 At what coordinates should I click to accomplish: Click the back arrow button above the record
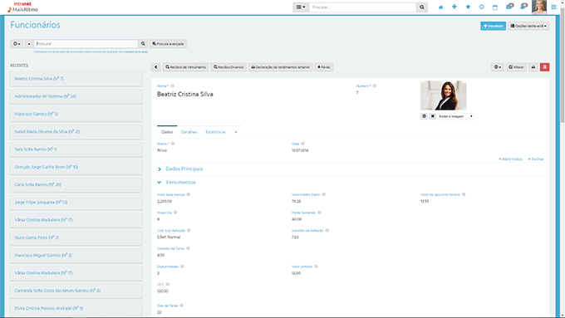[155, 67]
